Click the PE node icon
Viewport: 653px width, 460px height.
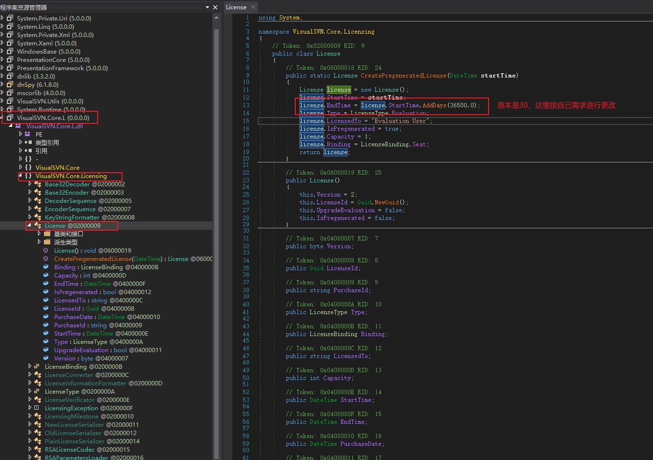pyautogui.click(x=28, y=134)
